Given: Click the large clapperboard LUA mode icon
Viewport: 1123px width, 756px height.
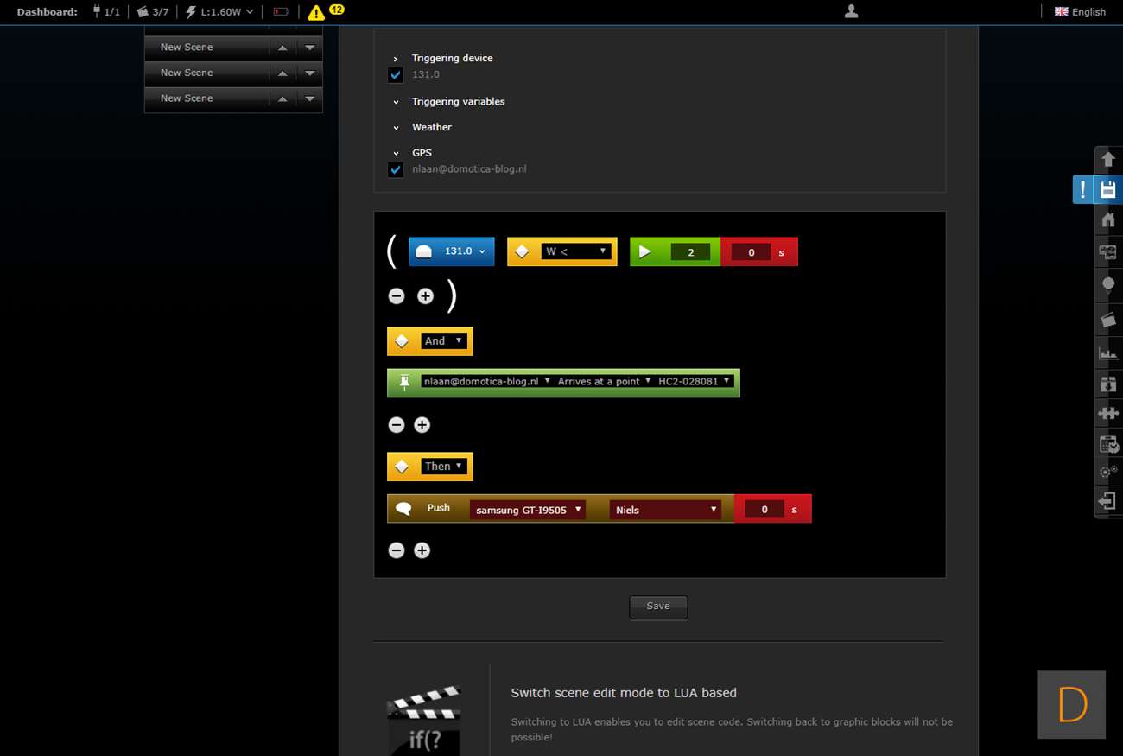Looking at the screenshot, I should pos(423,719).
